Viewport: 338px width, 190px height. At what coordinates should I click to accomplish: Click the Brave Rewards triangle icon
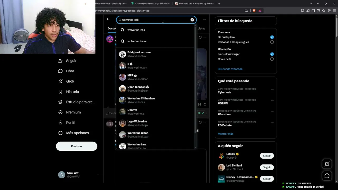[260, 11]
